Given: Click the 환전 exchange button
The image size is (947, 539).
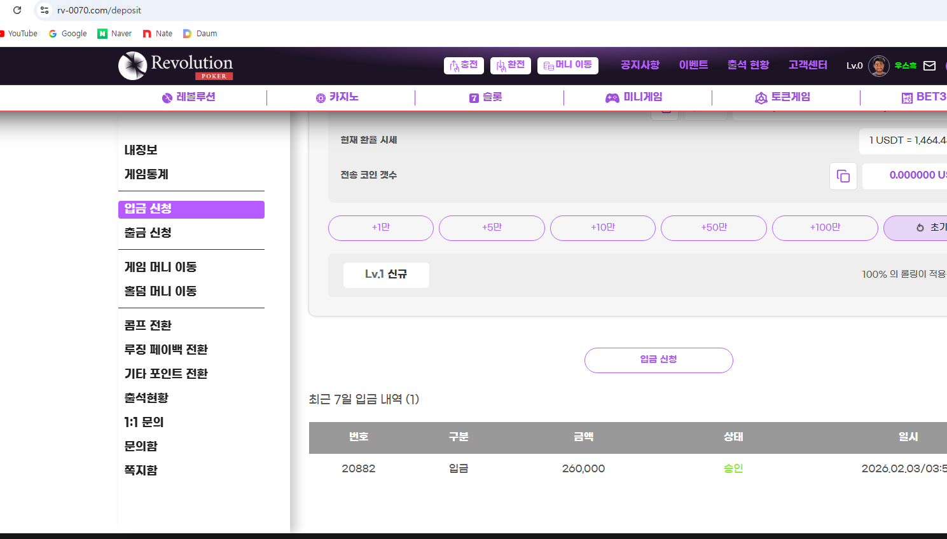Looking at the screenshot, I should point(510,65).
